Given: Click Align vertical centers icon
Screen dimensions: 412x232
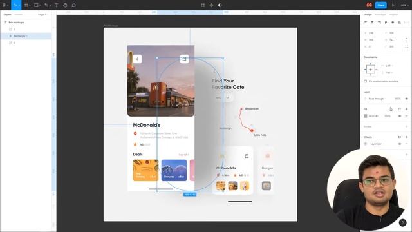Looking at the screenshot, I should (393, 23).
